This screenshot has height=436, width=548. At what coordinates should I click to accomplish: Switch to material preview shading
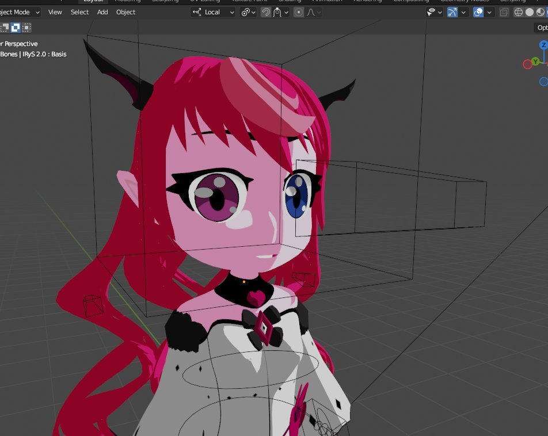click(x=541, y=12)
